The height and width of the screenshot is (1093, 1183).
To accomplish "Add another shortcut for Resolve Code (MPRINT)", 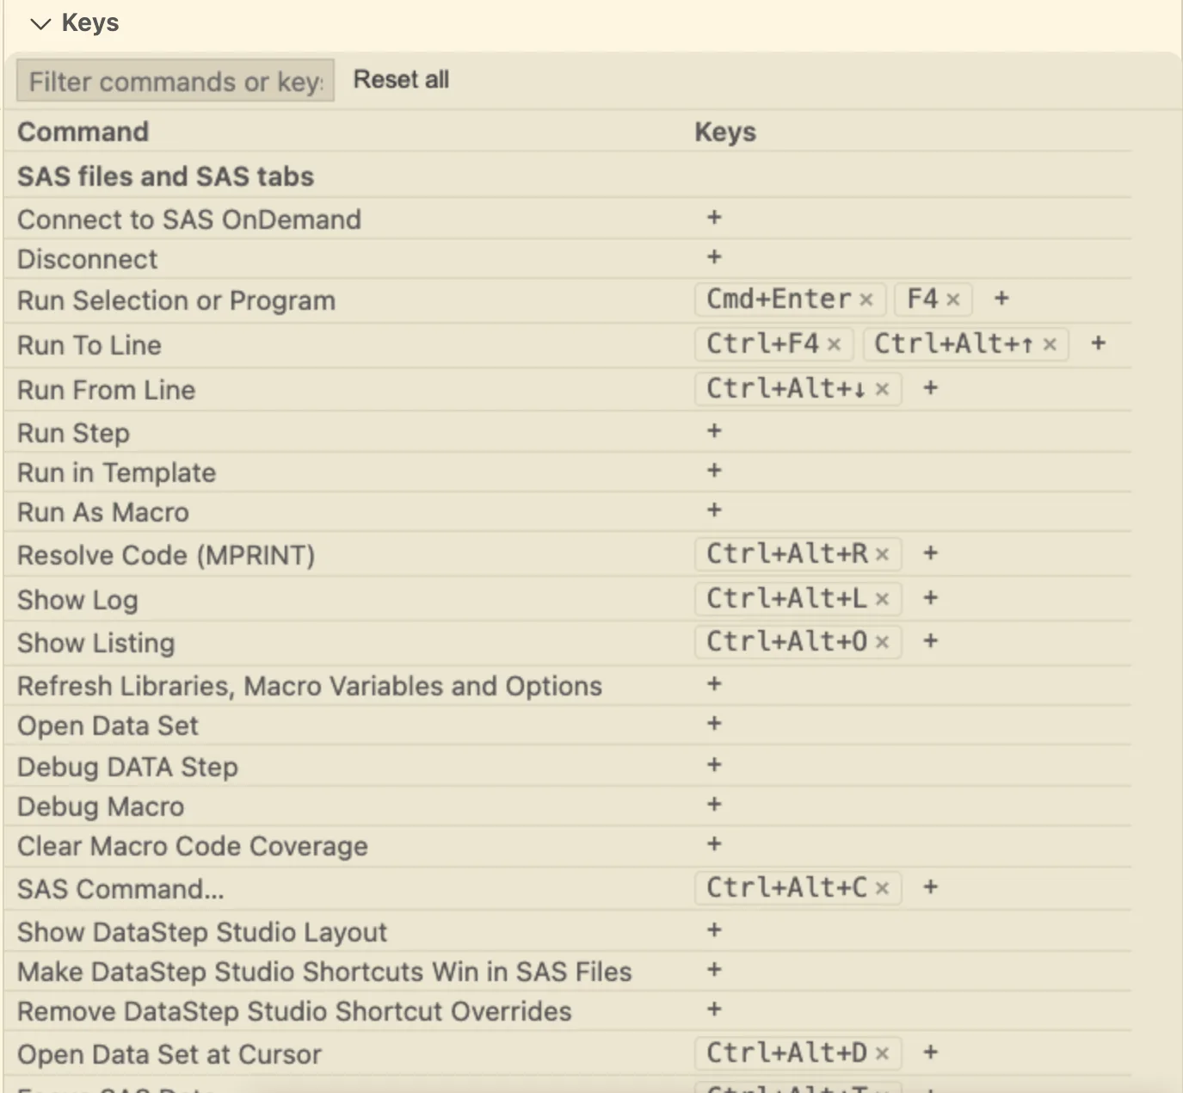I will point(930,553).
